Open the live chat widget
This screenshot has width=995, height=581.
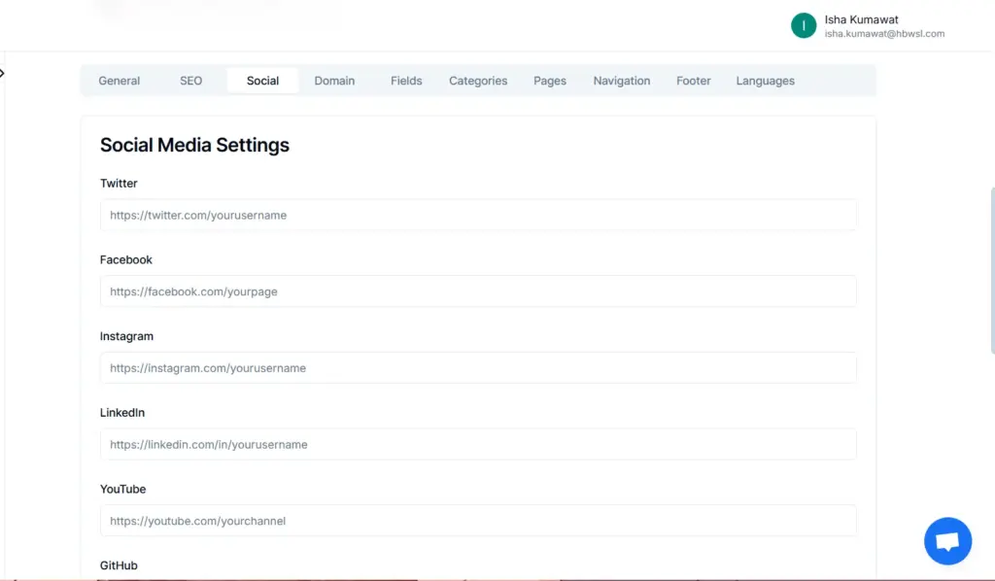(x=947, y=540)
